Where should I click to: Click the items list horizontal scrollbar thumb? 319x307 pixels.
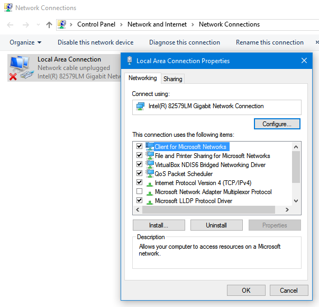tap(208, 209)
